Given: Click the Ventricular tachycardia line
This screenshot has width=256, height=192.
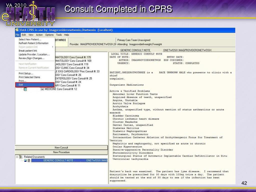Looking at the screenshot, I should pos(130,159).
